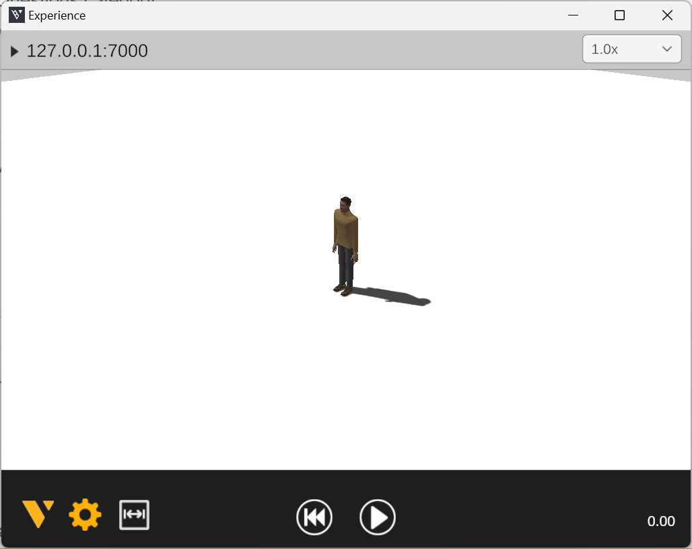Open the 1.0x playback speed dropdown
This screenshot has width=692, height=549.
[x=631, y=49]
